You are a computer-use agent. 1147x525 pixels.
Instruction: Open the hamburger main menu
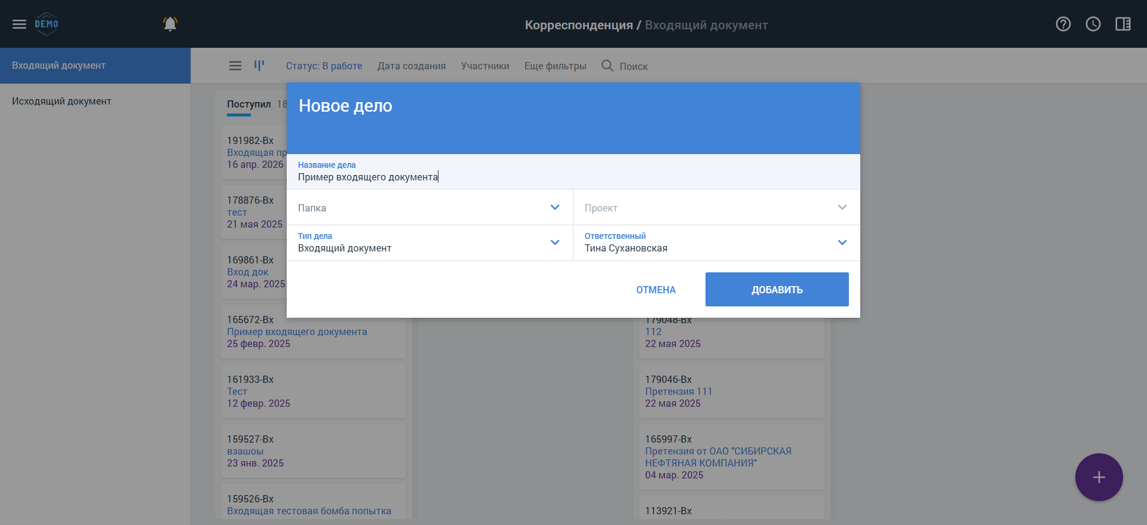click(19, 24)
